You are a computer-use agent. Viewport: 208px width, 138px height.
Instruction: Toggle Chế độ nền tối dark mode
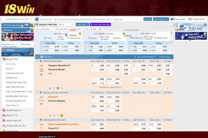coord(190,19)
